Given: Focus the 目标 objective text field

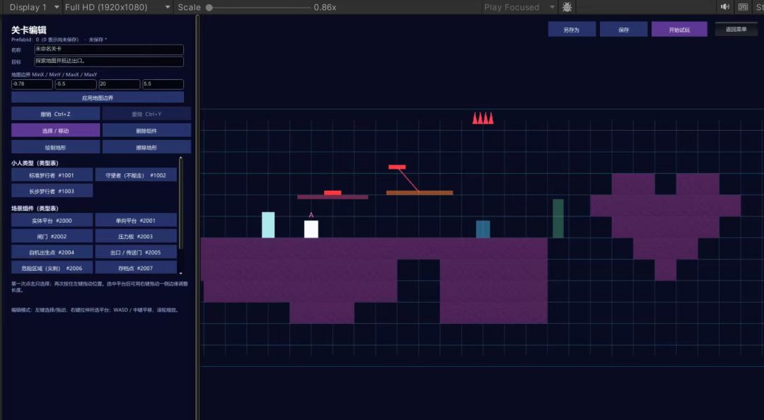Looking at the screenshot, I should tap(109, 62).
